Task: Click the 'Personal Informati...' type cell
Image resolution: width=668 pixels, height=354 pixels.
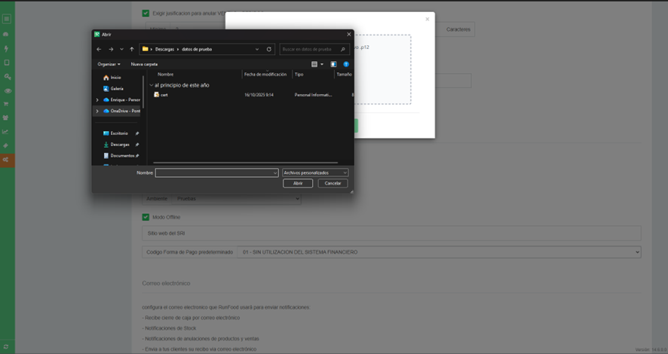Action: tap(313, 95)
